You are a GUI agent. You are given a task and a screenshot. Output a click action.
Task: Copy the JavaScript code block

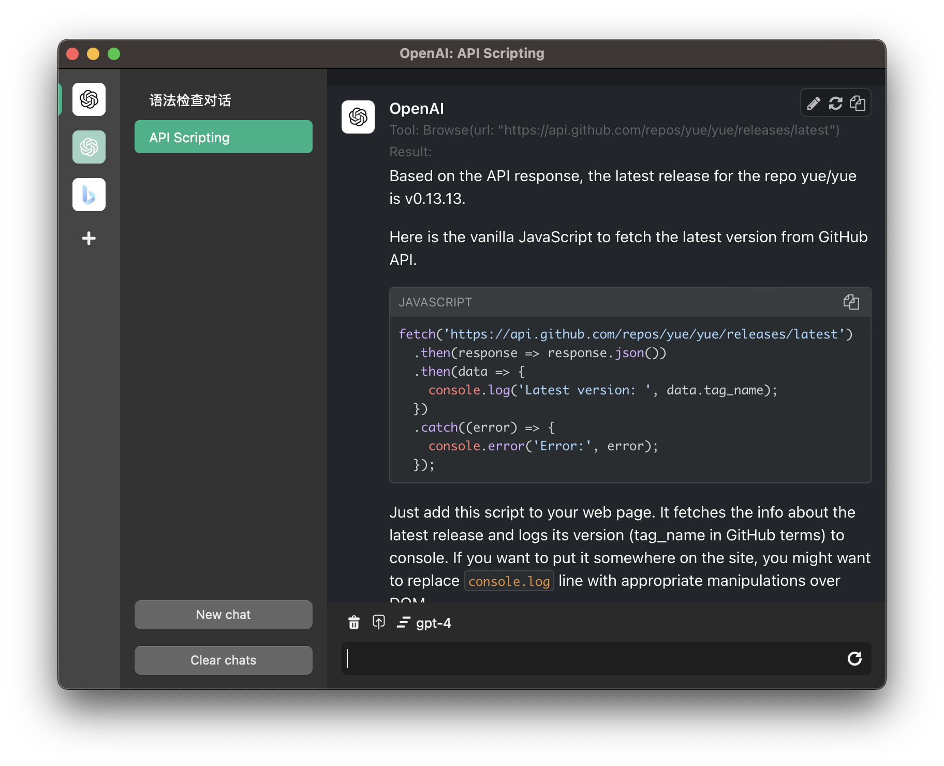[851, 302]
